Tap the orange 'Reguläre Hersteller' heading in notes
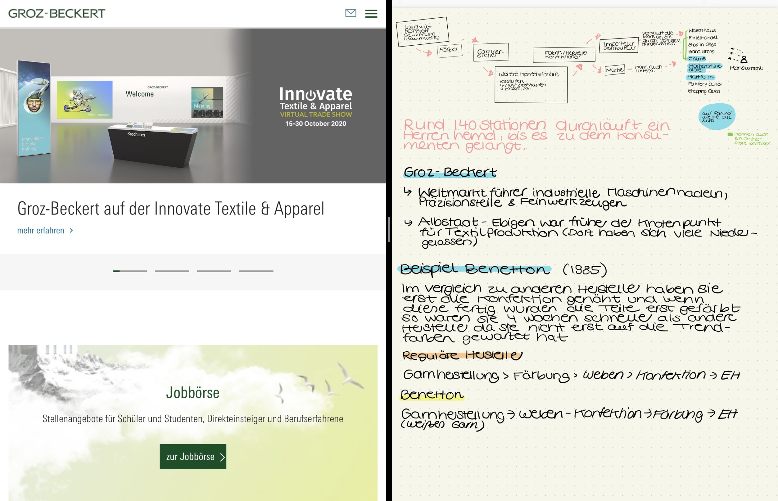Screen dimensions: 778x501 pos(462,355)
